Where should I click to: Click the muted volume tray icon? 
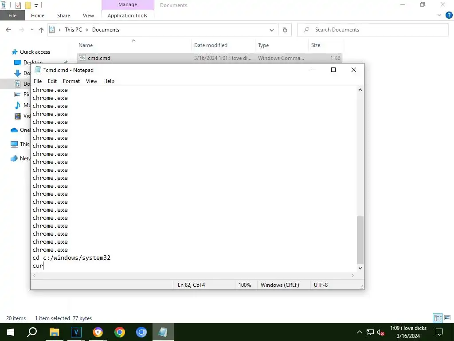point(381,332)
